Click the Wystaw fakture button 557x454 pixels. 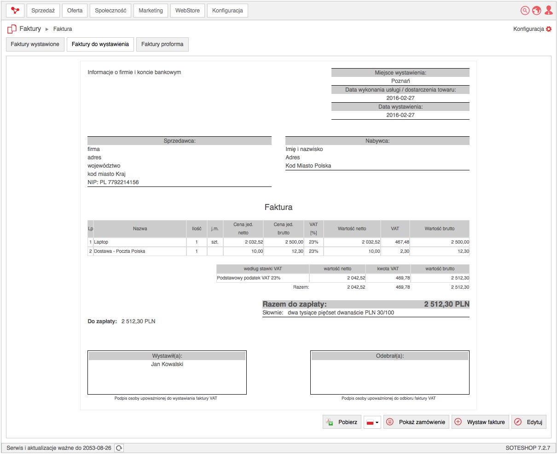[481, 422]
